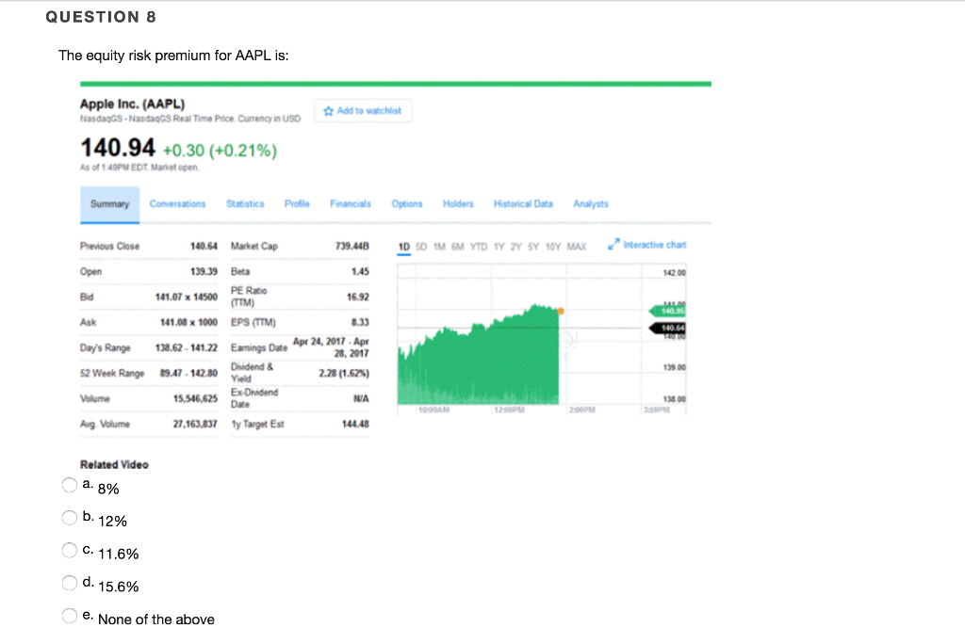Open the Analysts tab
Screen dimensions: 965x644
click(x=591, y=203)
